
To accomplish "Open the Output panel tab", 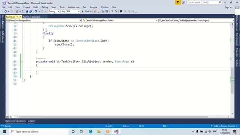I will tap(31, 121).
